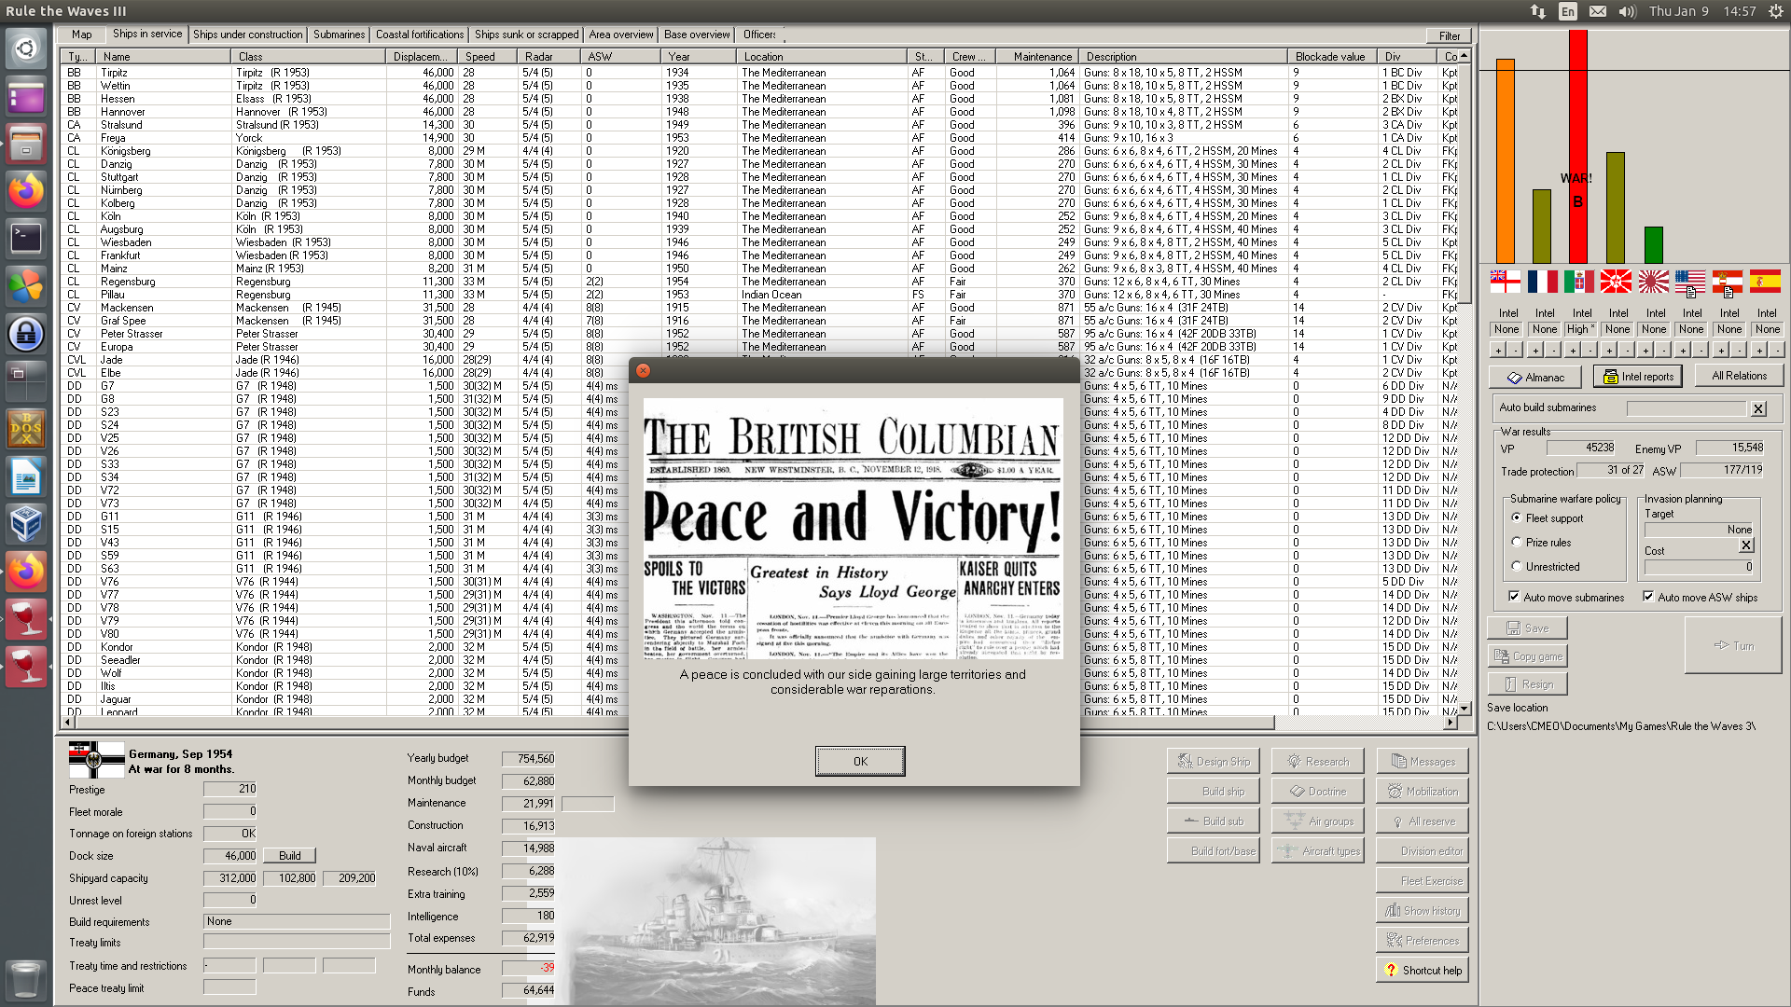Image resolution: width=1791 pixels, height=1007 pixels.
Task: Open the Area overview tab
Action: [620, 34]
